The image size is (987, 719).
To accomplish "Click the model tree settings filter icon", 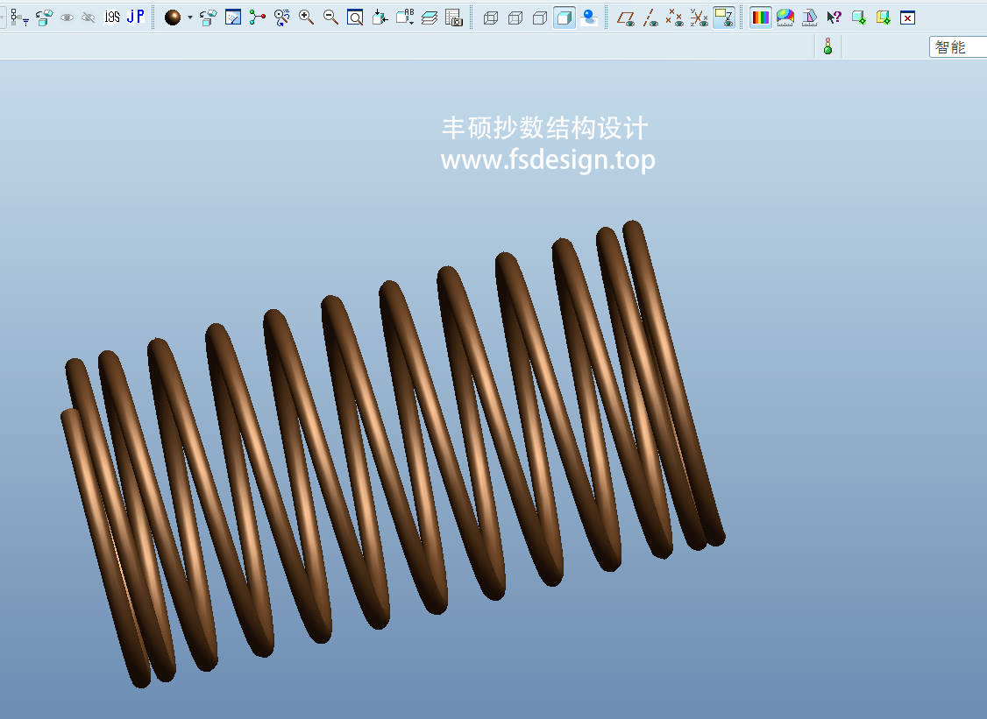I will (x=19, y=17).
